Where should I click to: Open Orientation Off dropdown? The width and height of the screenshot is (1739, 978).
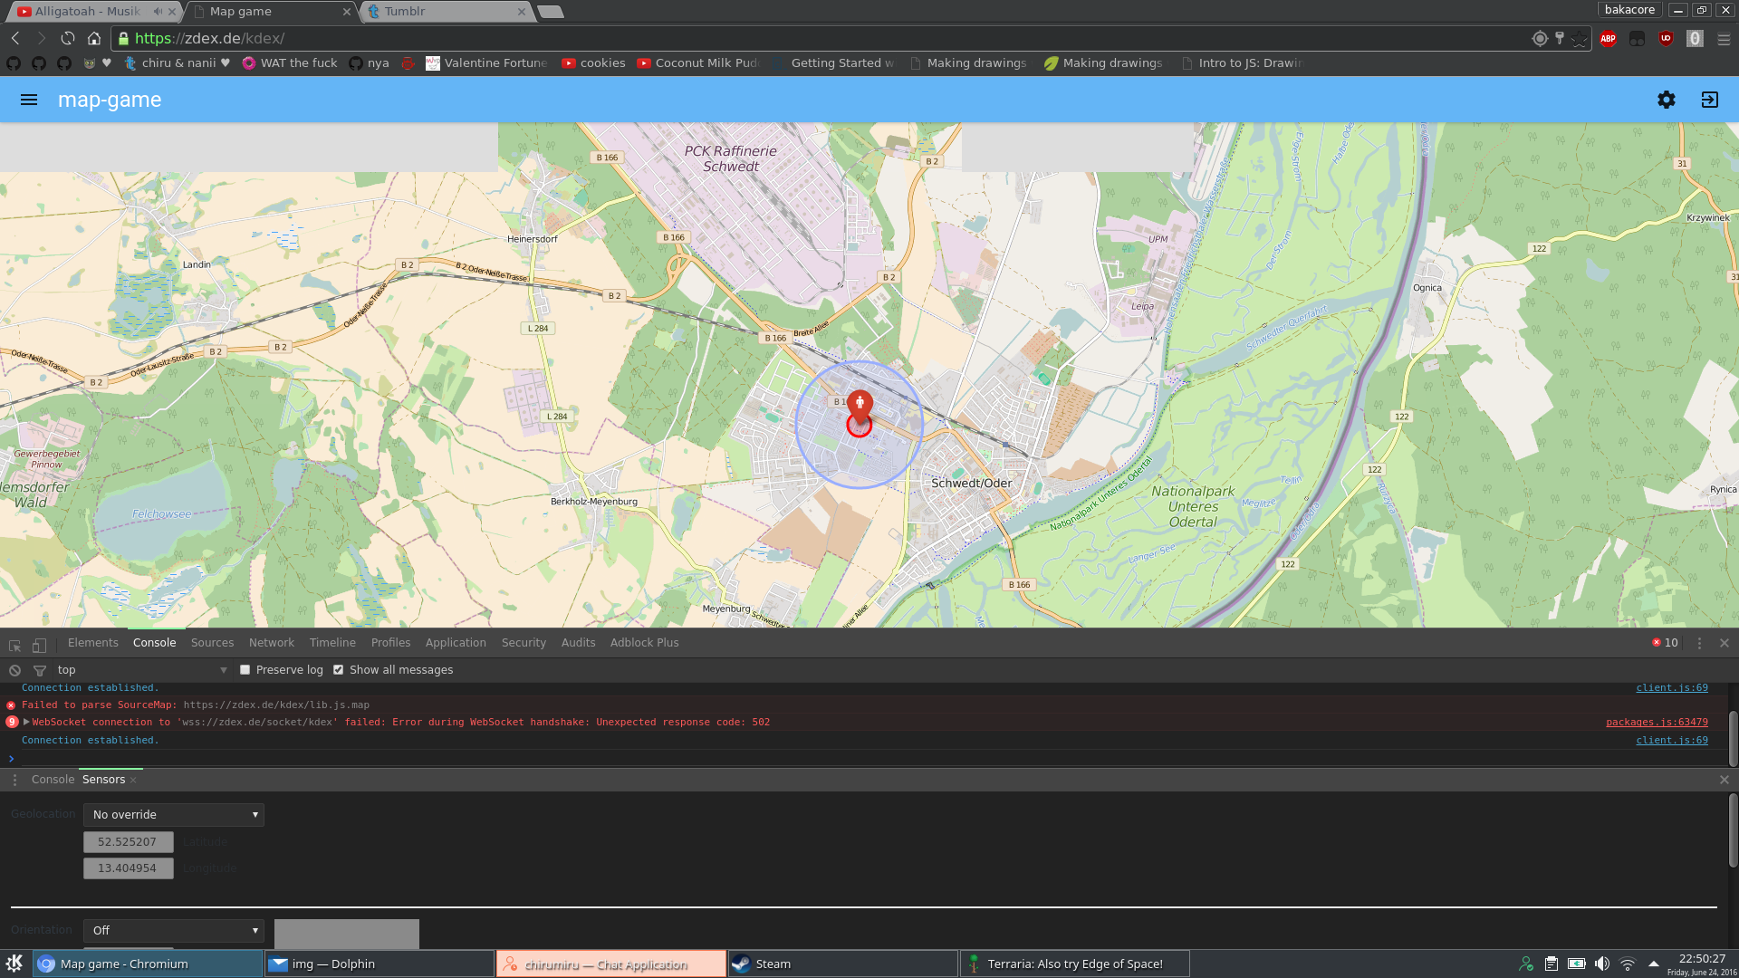(174, 931)
